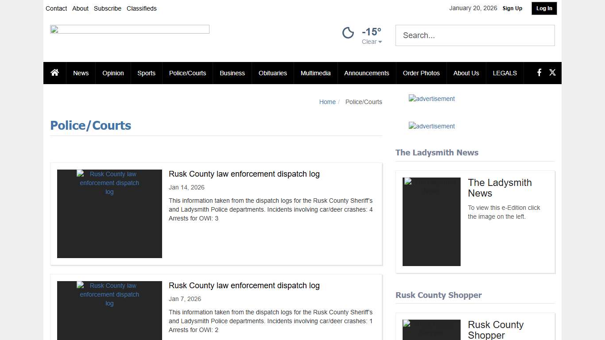
Task: Click inside the Search input field
Action: 475,35
